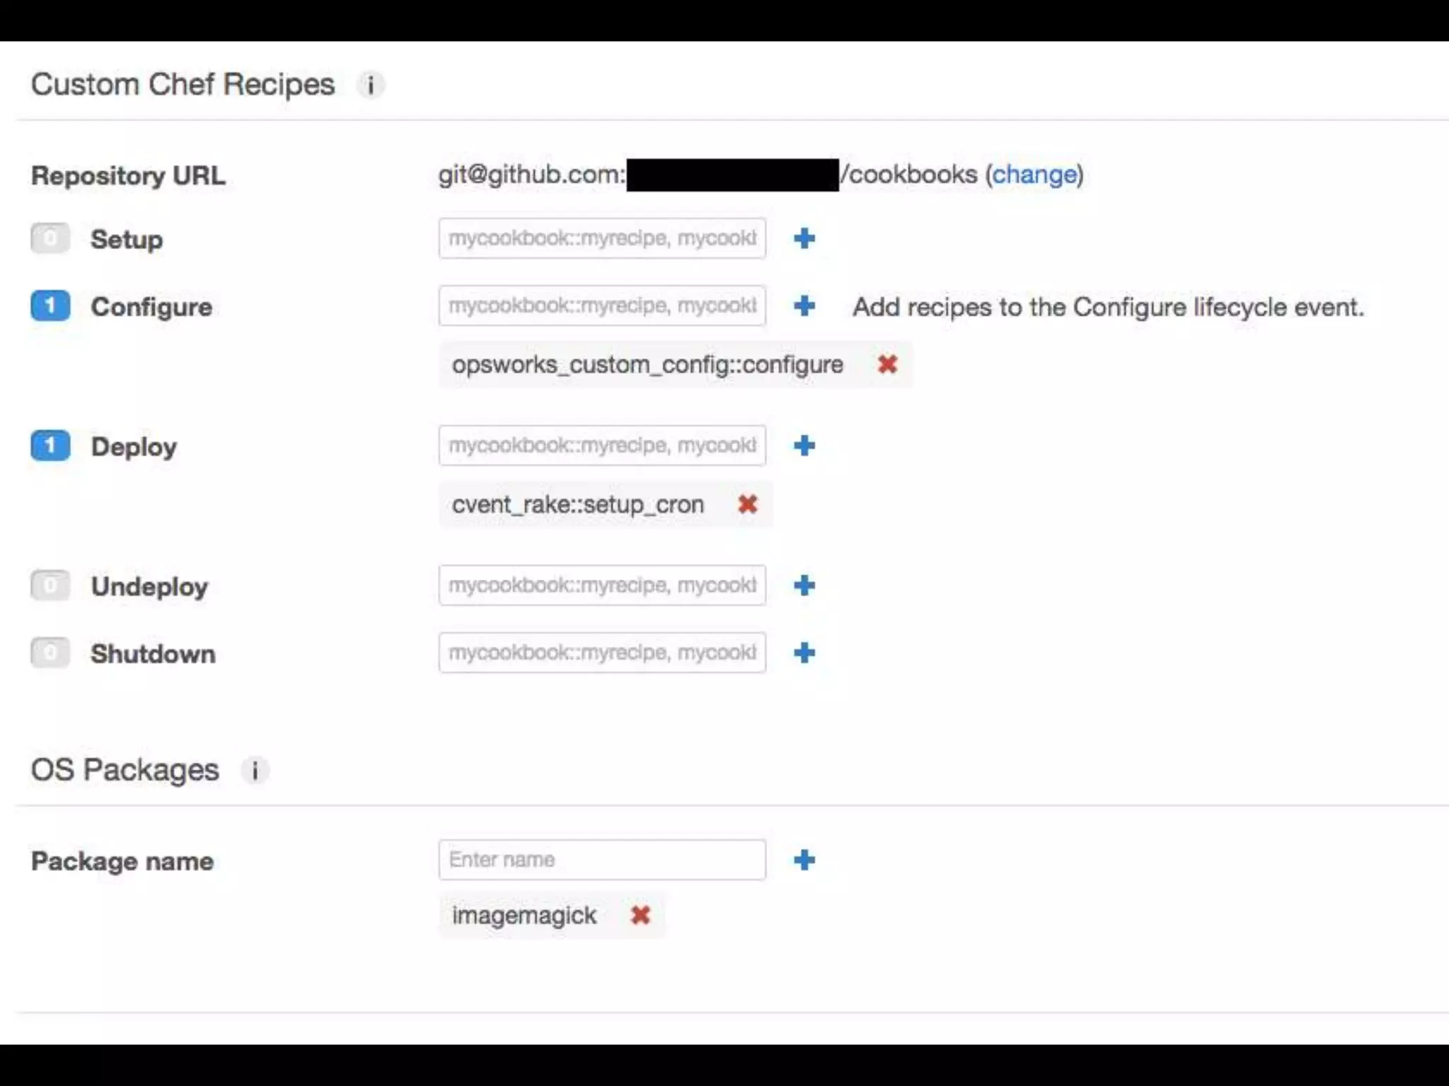This screenshot has height=1086, width=1449.
Task: Click the Setup recipe count badge
Action: (50, 238)
